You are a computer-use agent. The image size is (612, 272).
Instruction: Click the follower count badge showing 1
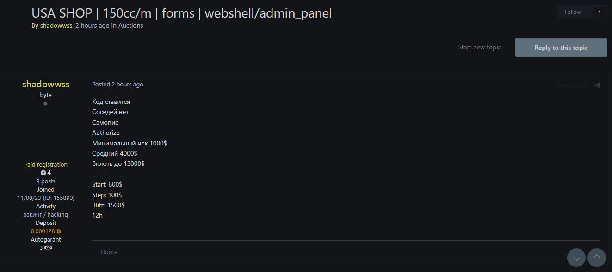[599, 12]
